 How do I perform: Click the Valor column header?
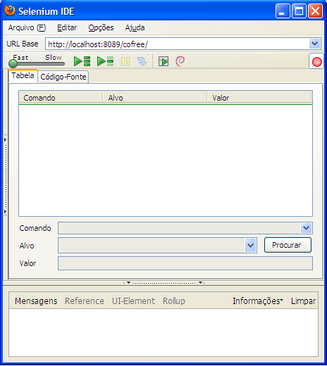coord(259,98)
